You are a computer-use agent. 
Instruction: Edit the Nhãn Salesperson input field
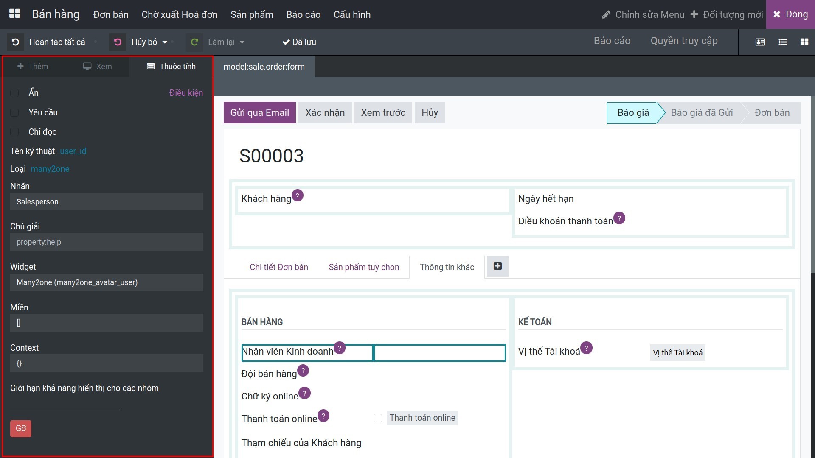[107, 201]
